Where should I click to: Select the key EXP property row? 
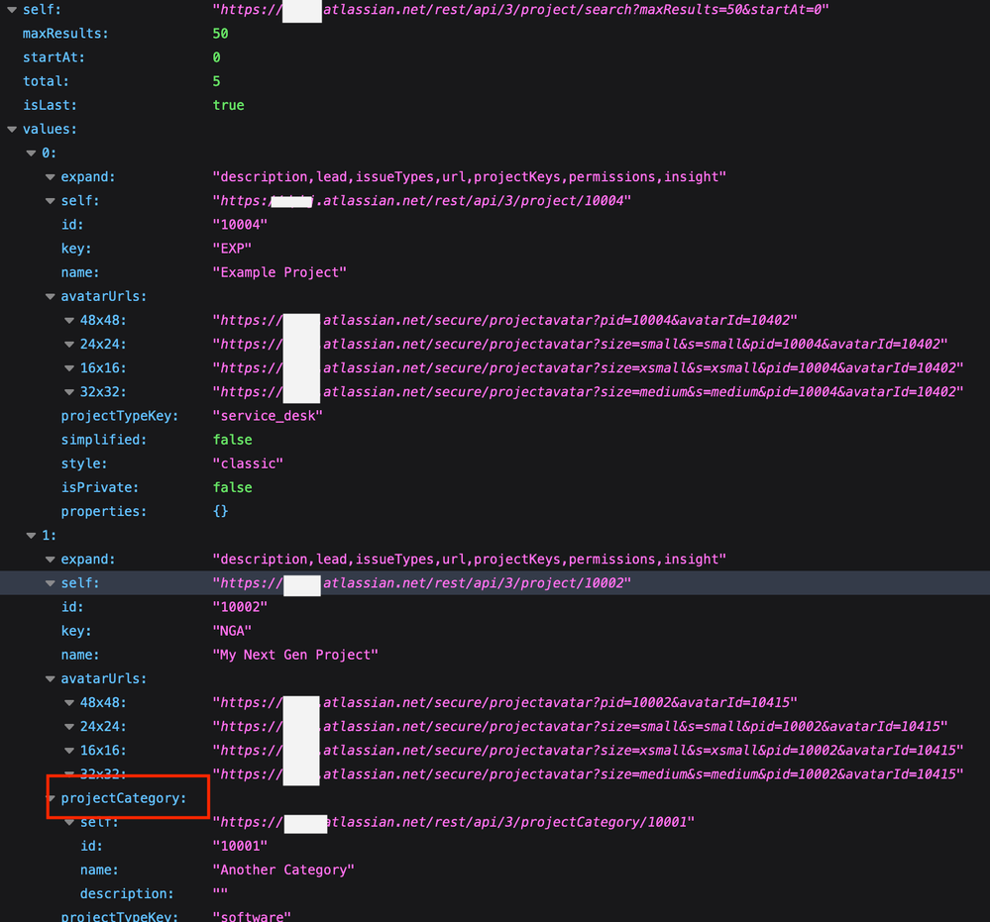pyautogui.click(x=233, y=248)
